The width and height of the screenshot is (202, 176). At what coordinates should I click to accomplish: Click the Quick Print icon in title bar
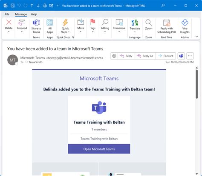(x=45, y=6)
